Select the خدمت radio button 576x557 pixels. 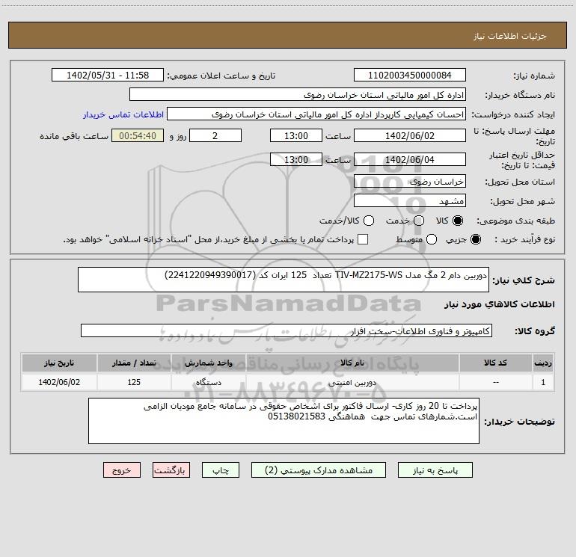pyautogui.click(x=419, y=221)
